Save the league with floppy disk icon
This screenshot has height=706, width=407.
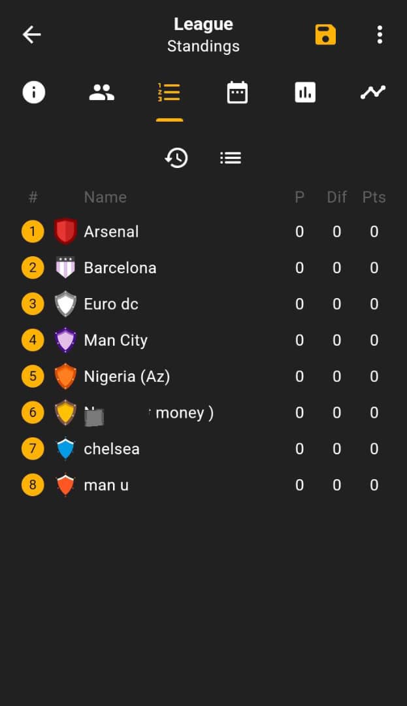[325, 35]
